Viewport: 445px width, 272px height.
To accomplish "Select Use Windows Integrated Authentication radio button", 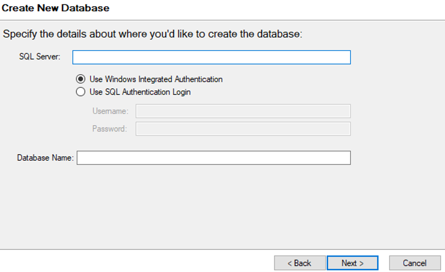I will point(80,79).
